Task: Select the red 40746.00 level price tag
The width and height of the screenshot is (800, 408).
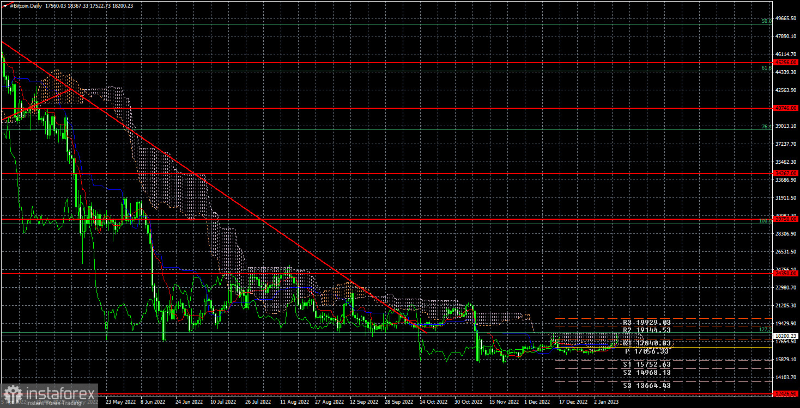Action: [786, 108]
